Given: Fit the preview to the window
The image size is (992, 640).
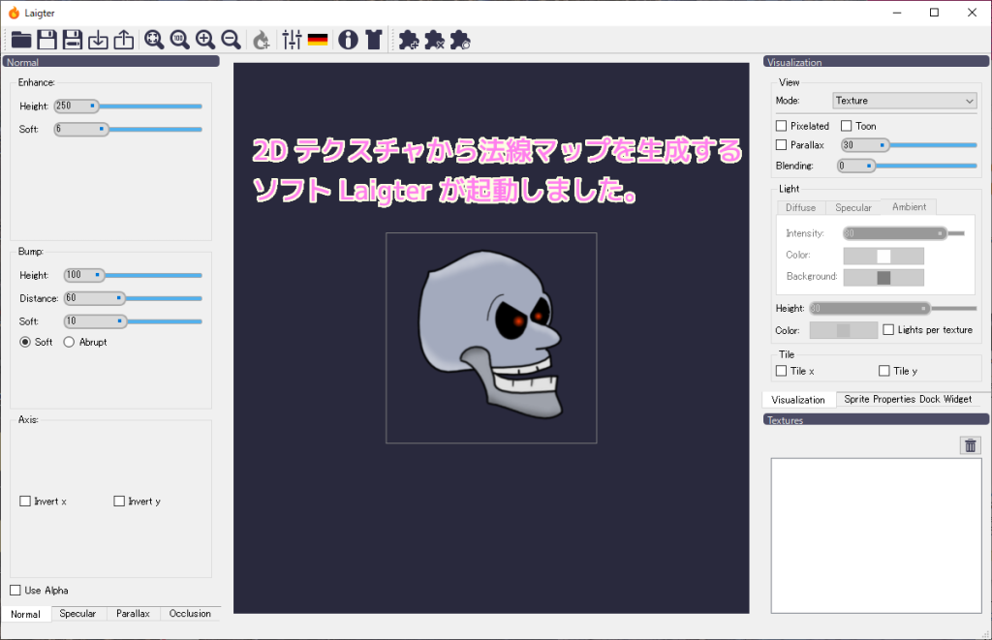Looking at the screenshot, I should click(155, 40).
